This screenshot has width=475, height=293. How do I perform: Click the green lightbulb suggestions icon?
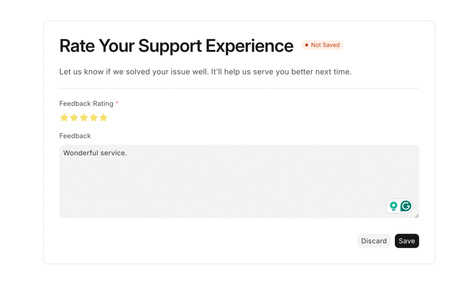coord(393,206)
